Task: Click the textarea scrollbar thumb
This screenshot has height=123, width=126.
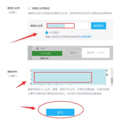Action: tap(112, 81)
